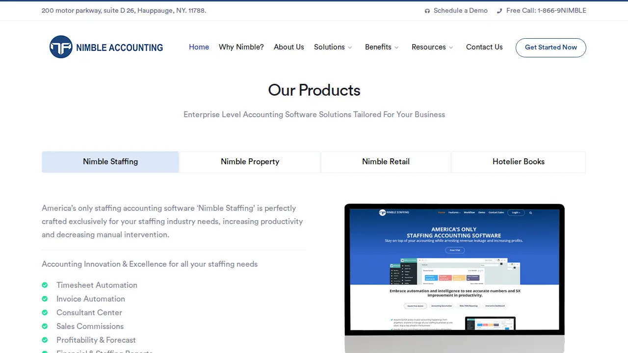
Task: Click the headset icon beside Schedule a Demo
Action: tap(427, 11)
